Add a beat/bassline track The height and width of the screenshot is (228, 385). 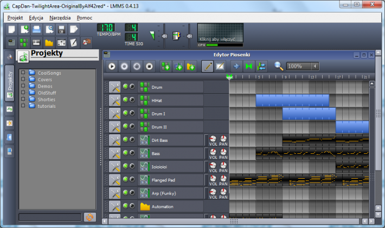point(165,66)
